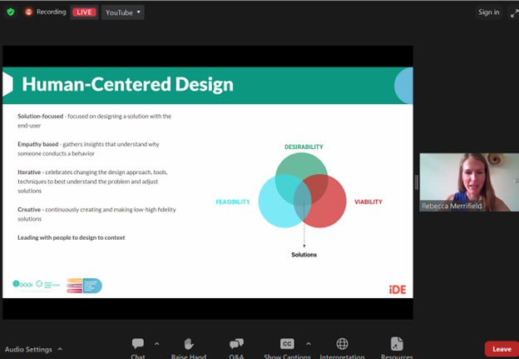Expand the Audio Settings chevron

tap(60, 349)
